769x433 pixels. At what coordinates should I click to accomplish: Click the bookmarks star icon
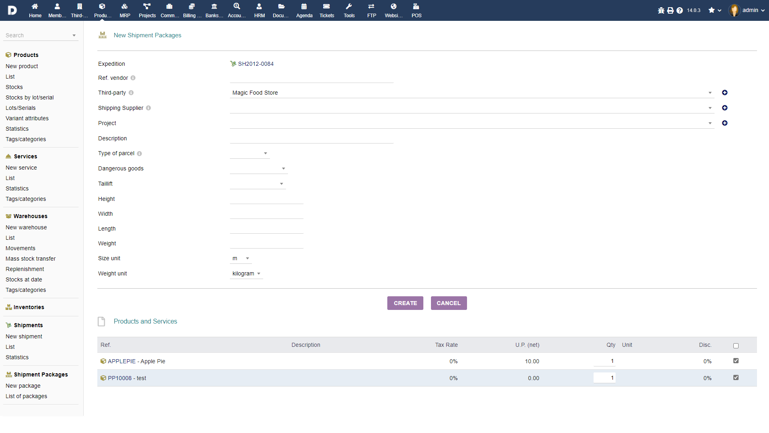coord(711,10)
